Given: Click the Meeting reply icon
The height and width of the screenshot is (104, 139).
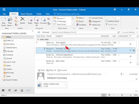Looking at the screenshot, I should [49, 19].
